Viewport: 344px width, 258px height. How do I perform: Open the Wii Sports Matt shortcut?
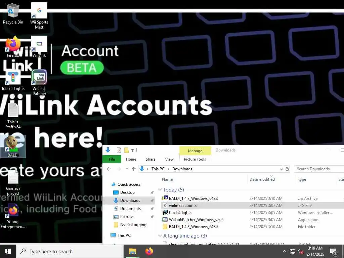tap(39, 16)
